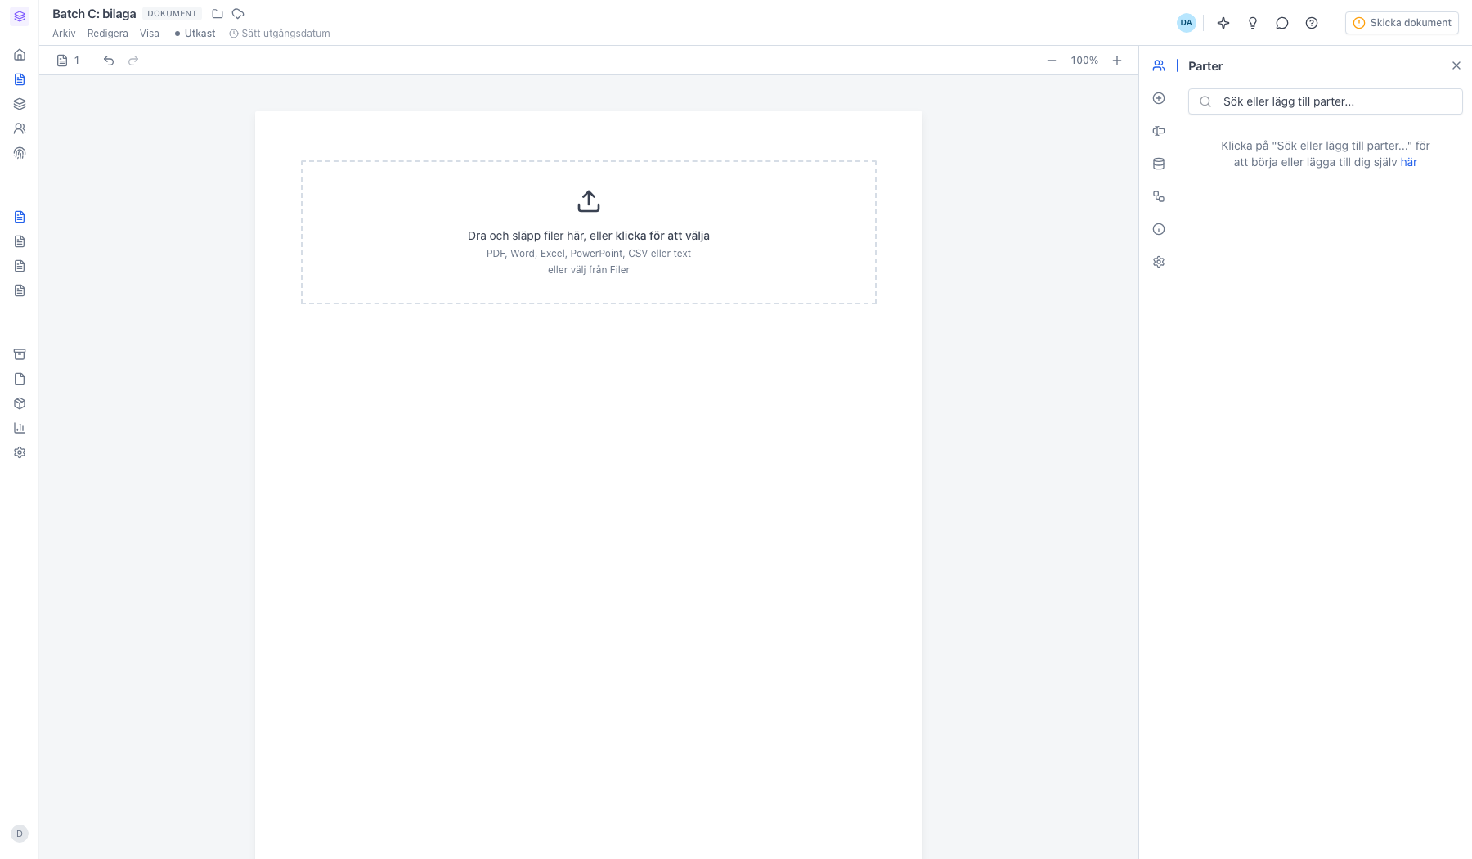Screen dimensions: 1472x859
Task: Open the help question mark icon
Action: [x=1312, y=23]
